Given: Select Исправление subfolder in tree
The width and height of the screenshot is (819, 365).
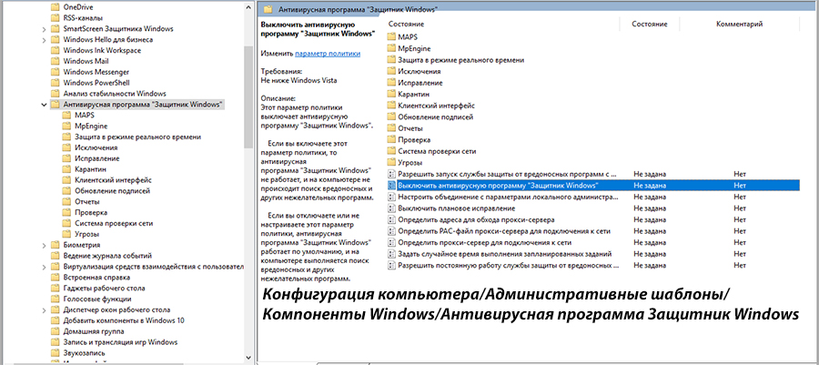Looking at the screenshot, I should click(96, 158).
